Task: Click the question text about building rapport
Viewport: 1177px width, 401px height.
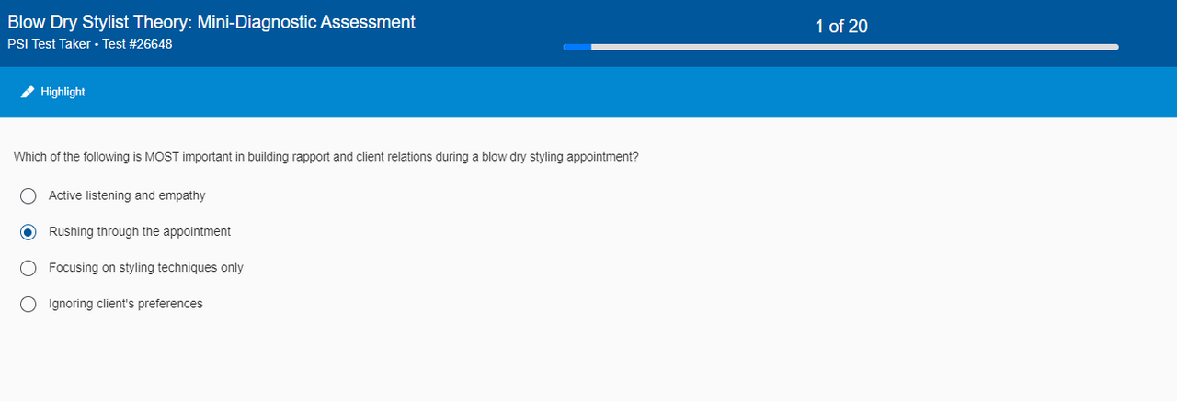Action: click(326, 157)
